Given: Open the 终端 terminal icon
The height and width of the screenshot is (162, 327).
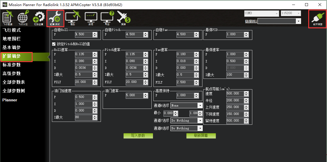Looking at the screenshot, I should point(91,18).
